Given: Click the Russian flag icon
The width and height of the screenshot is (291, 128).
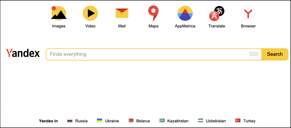Looking at the screenshot, I should [70, 121].
